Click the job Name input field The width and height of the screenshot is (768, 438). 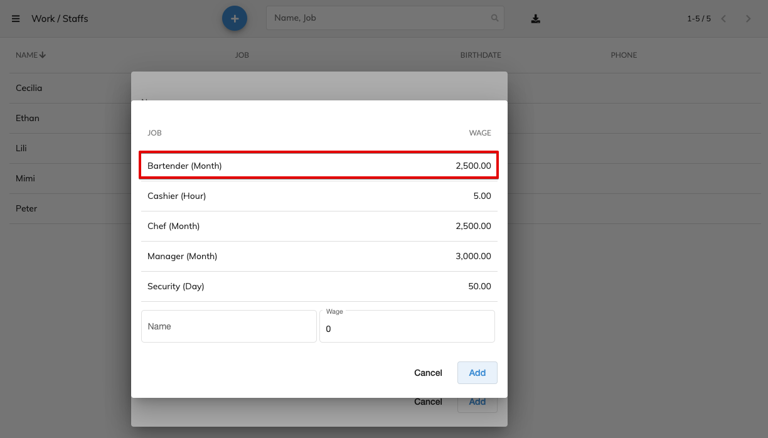tap(229, 326)
